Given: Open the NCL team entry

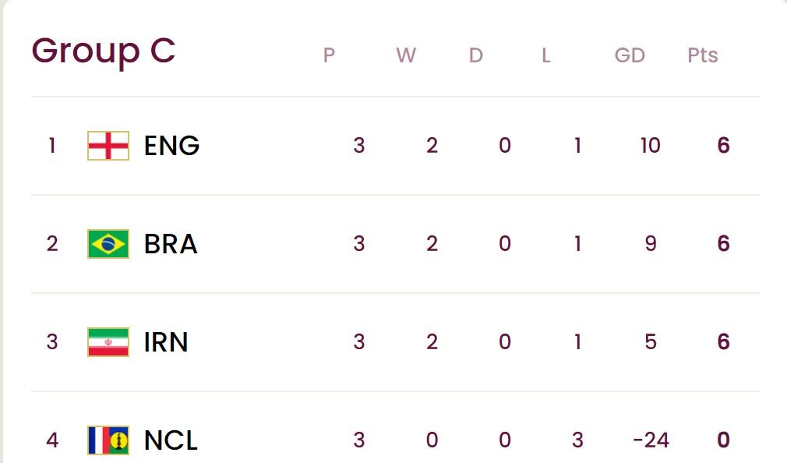Looking at the screenshot, I should [171, 440].
